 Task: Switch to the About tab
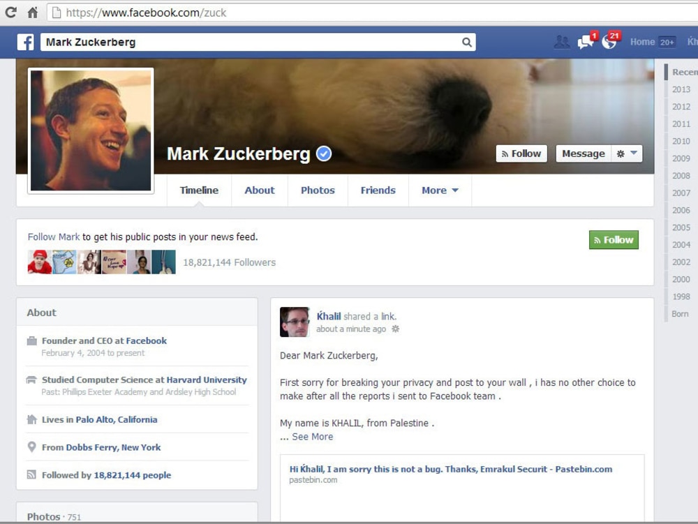[260, 190]
